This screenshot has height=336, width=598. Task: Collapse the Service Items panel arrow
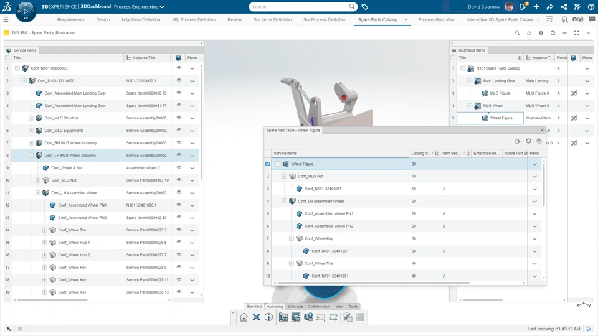click(201, 44)
